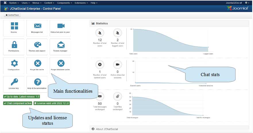Click the Purge database cache icon
This screenshot has height=133, width=253.
[61, 63]
